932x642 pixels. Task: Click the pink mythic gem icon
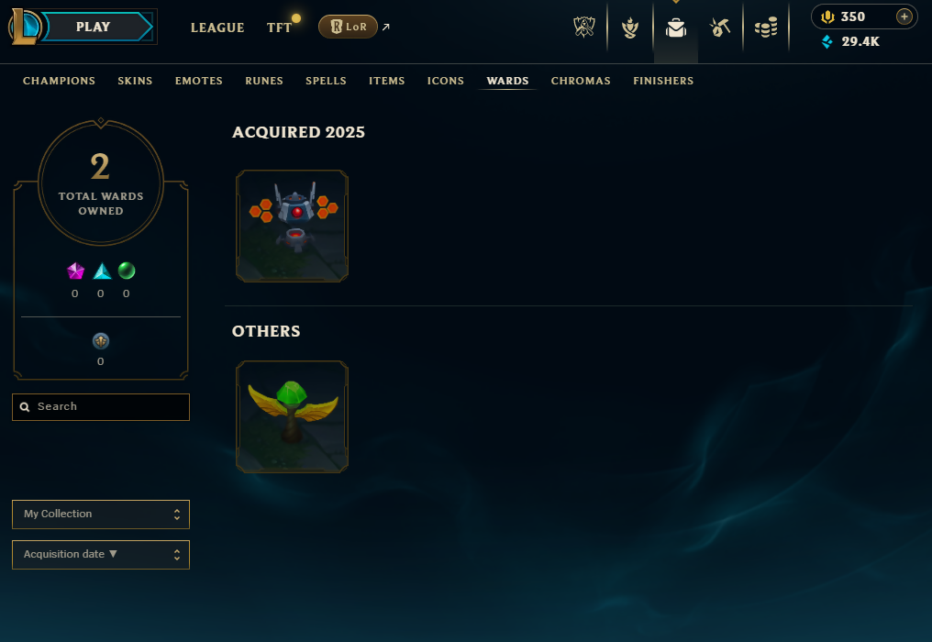click(75, 271)
